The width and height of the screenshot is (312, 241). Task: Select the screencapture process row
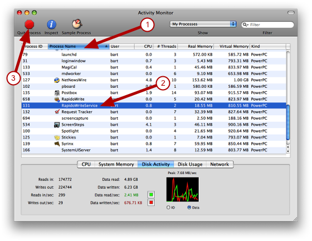(x=154, y=119)
